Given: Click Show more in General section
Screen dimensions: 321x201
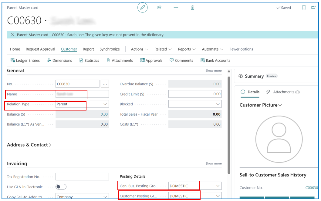Looking at the screenshot, I should [x=214, y=71].
